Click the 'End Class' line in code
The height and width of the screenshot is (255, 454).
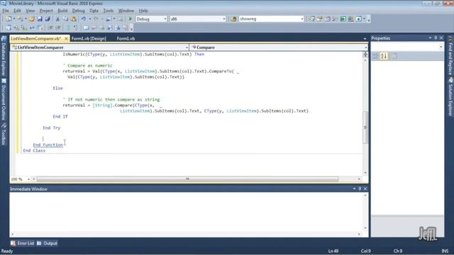[34, 151]
